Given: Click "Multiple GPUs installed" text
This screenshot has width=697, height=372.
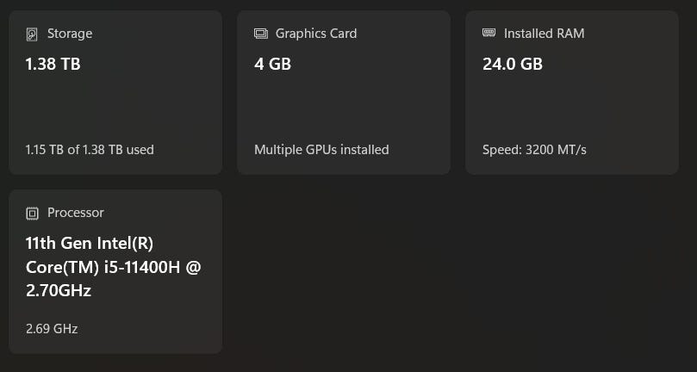Looking at the screenshot, I should pos(321,150).
